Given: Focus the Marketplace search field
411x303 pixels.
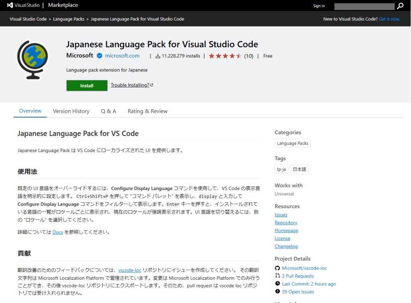Looking at the screenshot, I should (x=364, y=6).
